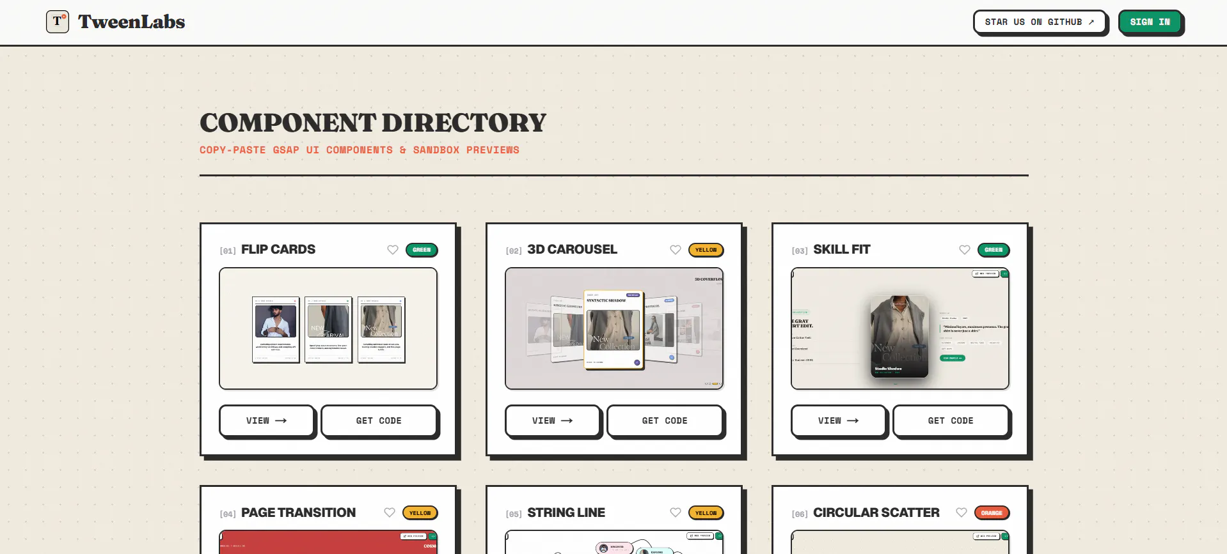Viewport: 1227px width, 554px height.
Task: Favorite the 3D Carousel heart icon
Action: click(676, 250)
